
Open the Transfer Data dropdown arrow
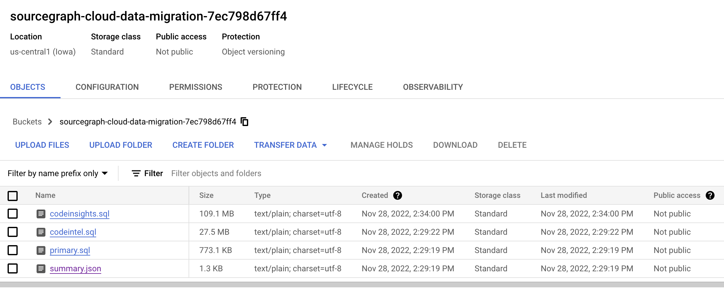324,145
